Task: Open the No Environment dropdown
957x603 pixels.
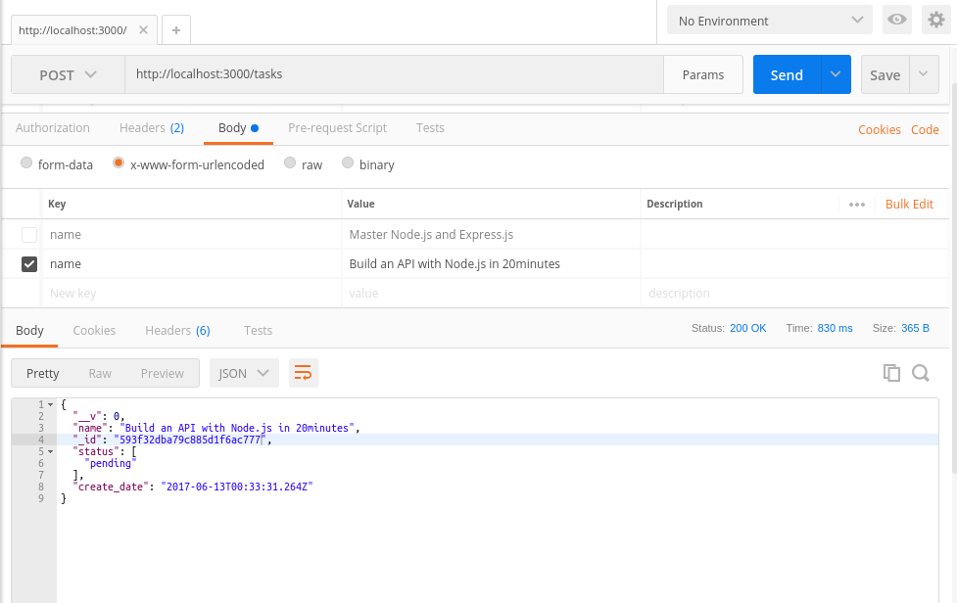Action: [769, 19]
